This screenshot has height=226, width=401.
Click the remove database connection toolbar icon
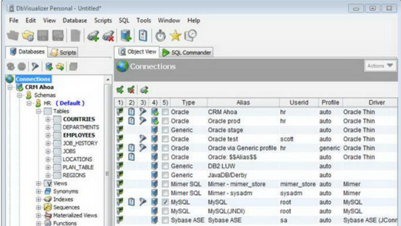tap(108, 35)
